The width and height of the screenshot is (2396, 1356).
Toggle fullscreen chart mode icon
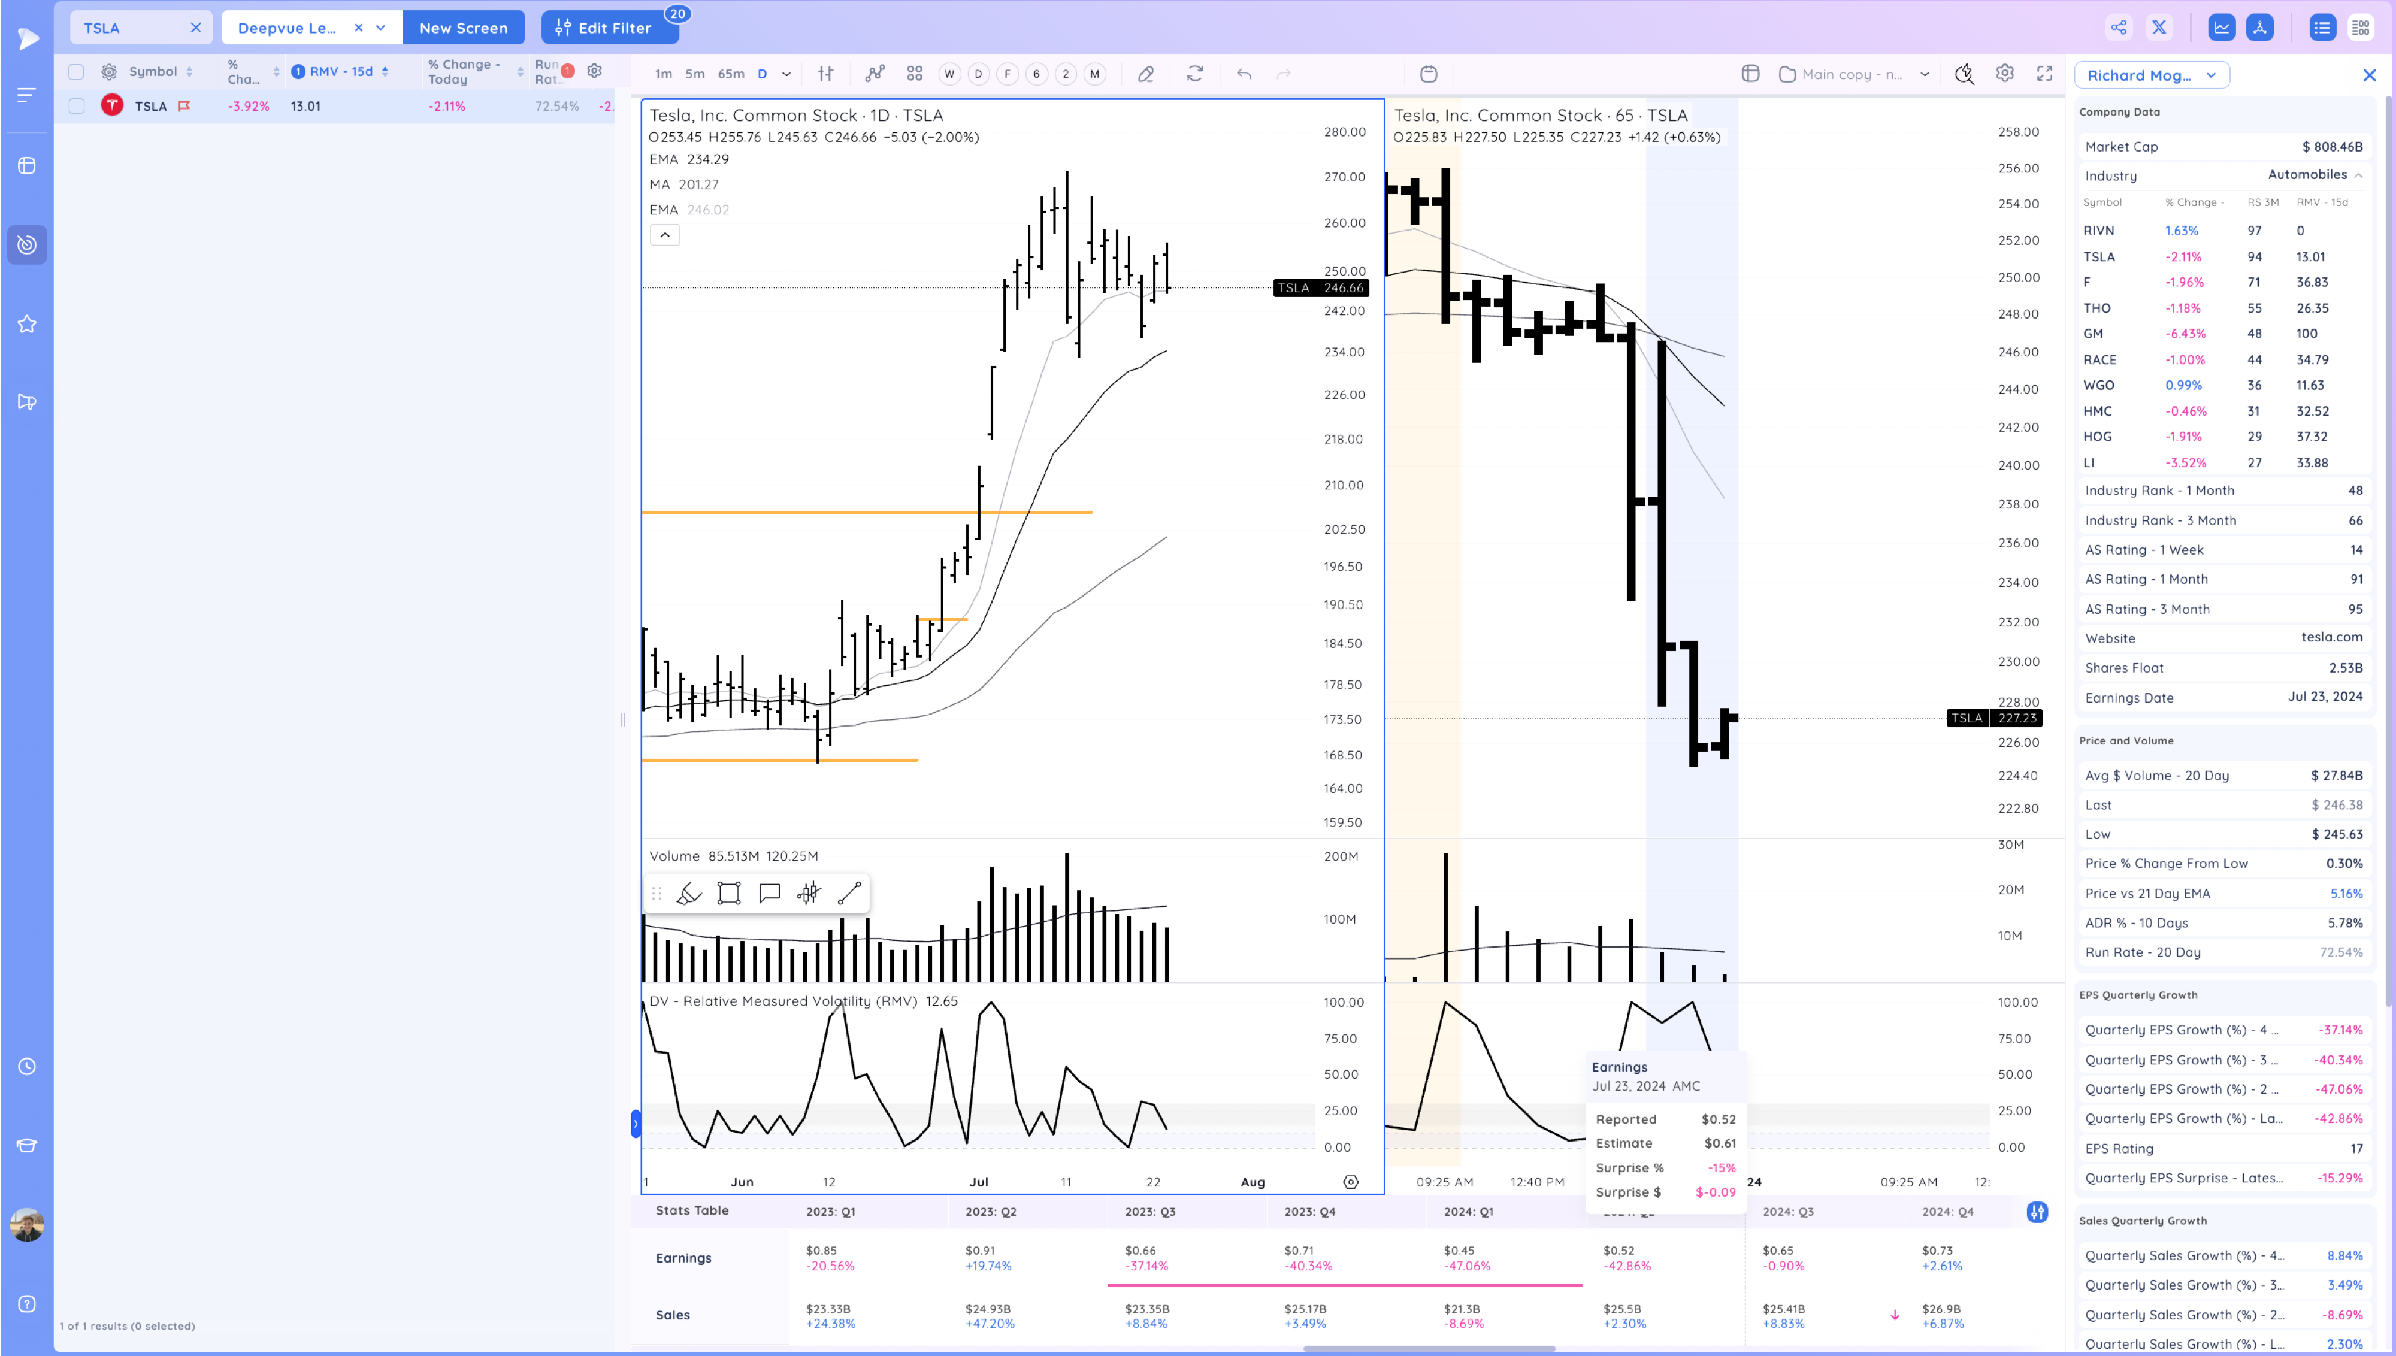coord(2044,74)
